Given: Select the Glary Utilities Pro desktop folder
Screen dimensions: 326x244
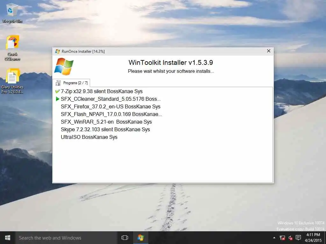Looking at the screenshot, I should 12,81.
